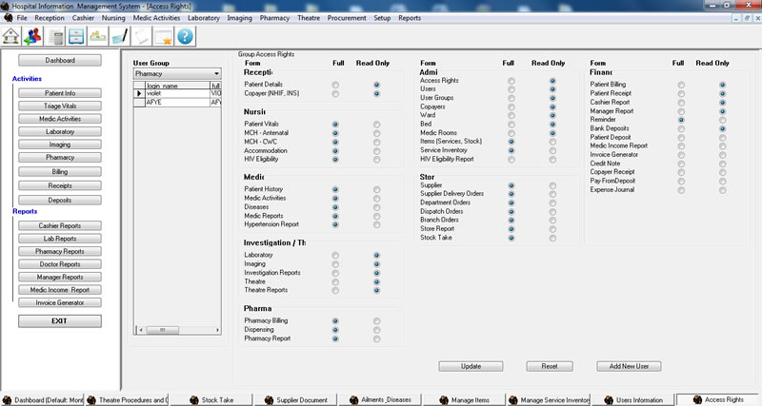Viewport: 762px width, 406px height.
Task: Click the calendar with star icon
Action: tap(163, 36)
